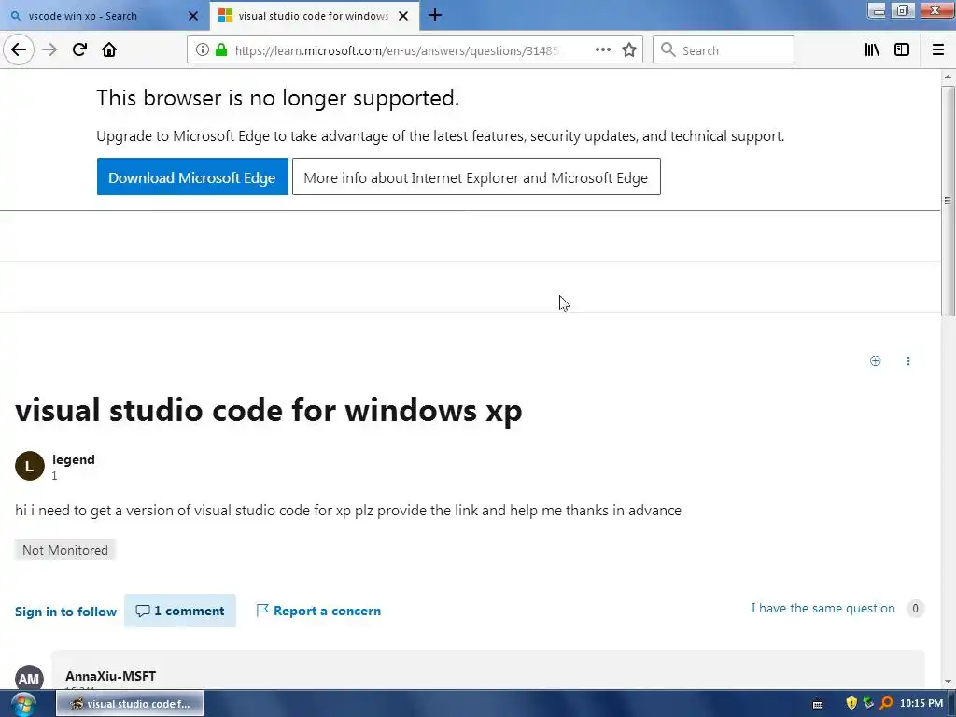Open the browser home page
This screenshot has width=956, height=717.
[109, 49]
